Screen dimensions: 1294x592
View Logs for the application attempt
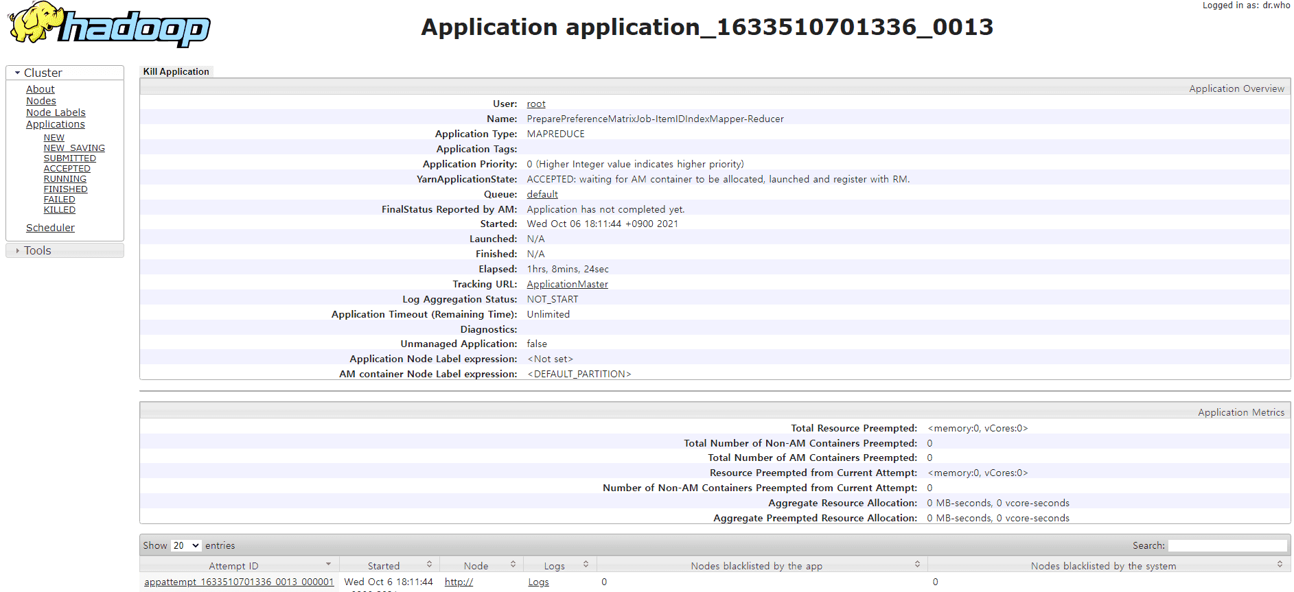coord(538,582)
